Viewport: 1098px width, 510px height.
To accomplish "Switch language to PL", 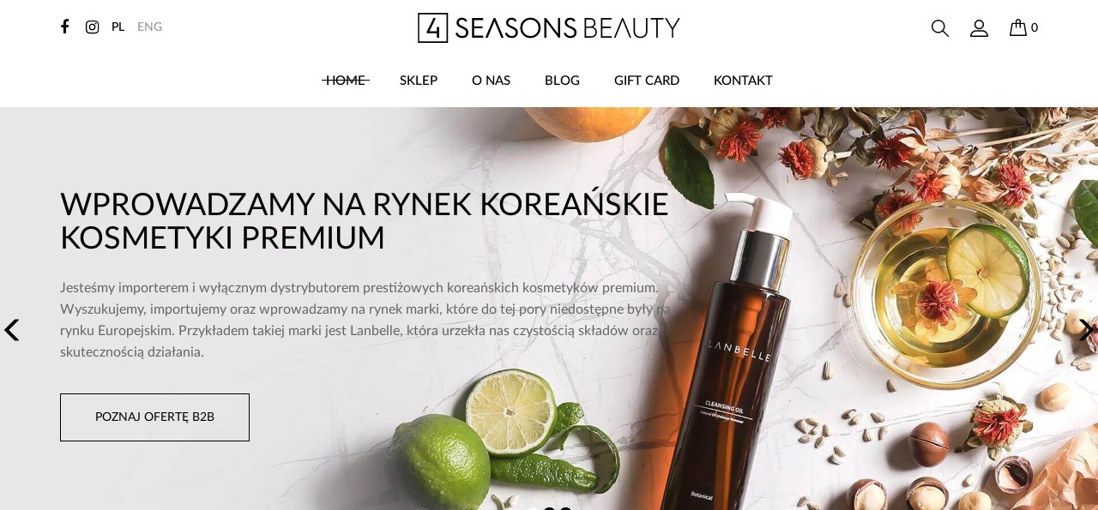I will pyautogui.click(x=118, y=27).
